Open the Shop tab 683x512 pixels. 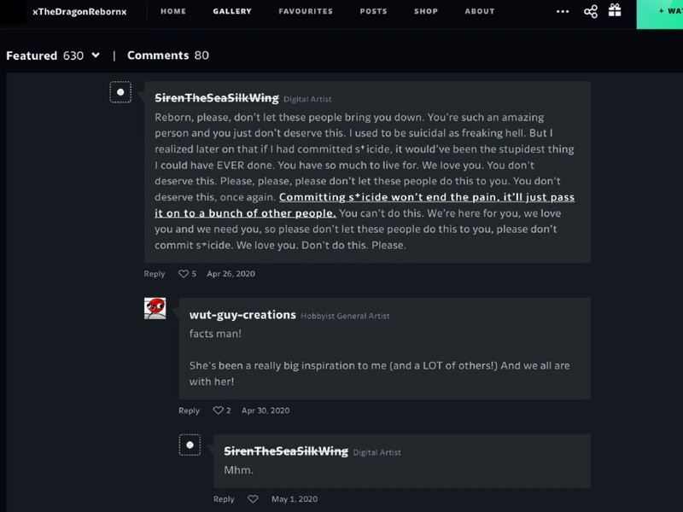(426, 12)
